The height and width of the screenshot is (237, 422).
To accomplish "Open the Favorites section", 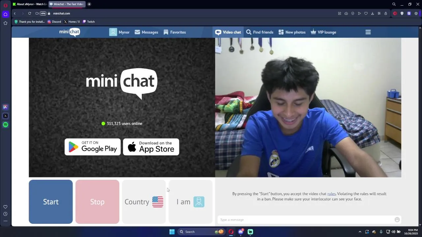I will (x=175, y=32).
